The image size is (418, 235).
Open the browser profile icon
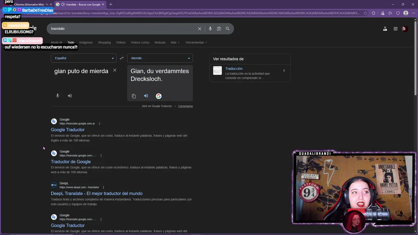(x=406, y=13)
